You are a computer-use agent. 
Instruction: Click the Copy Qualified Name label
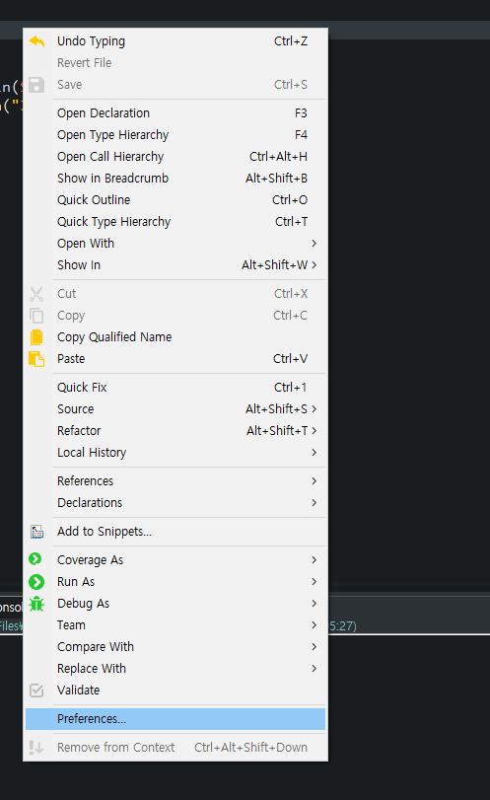114,337
